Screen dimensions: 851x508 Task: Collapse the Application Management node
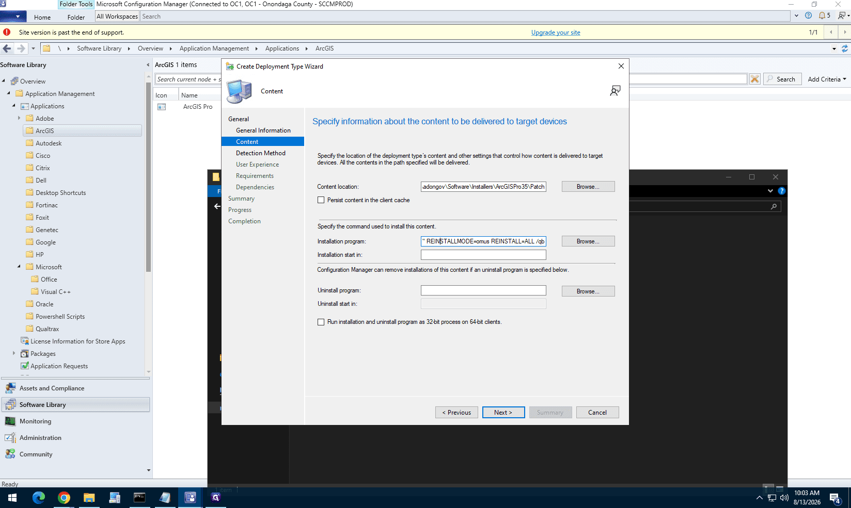point(9,93)
